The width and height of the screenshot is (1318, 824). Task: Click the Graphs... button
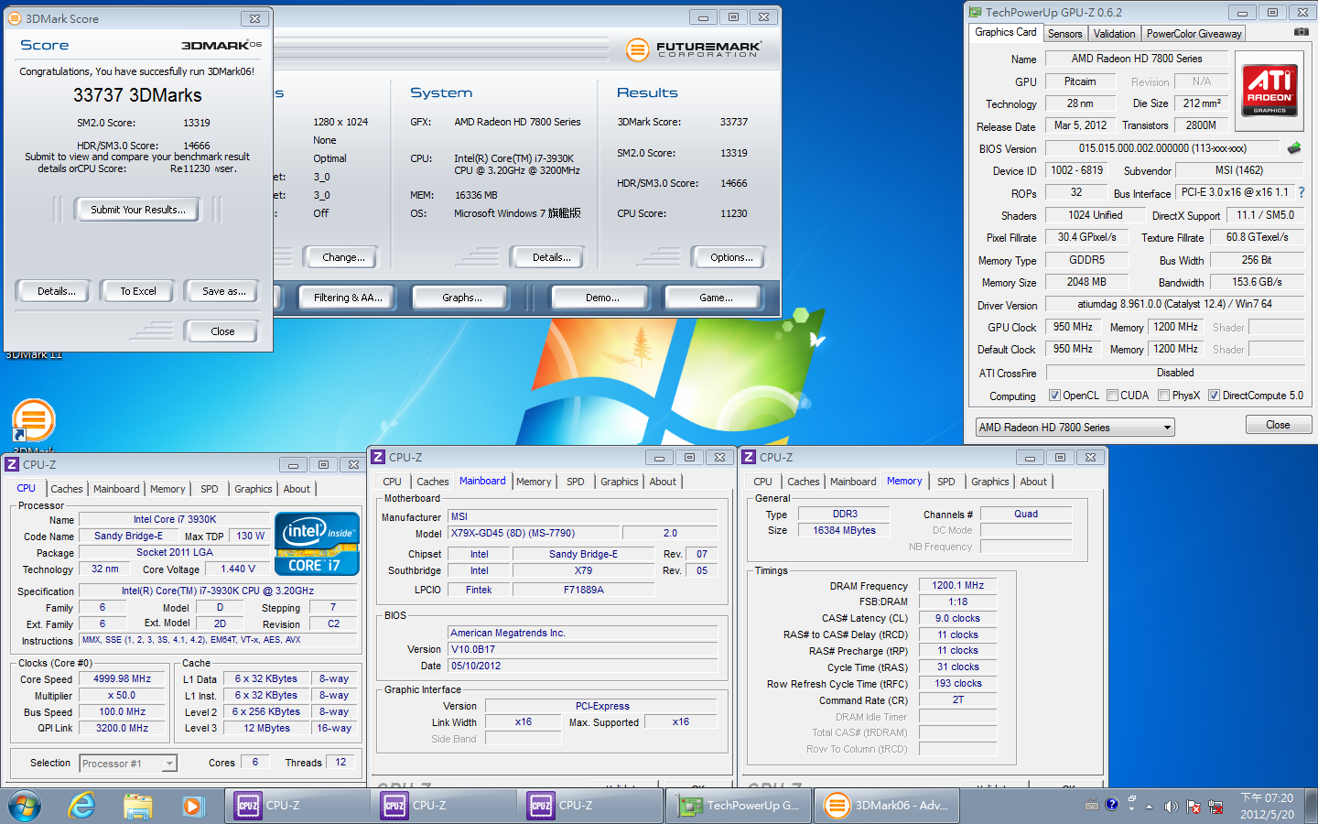coord(462,298)
